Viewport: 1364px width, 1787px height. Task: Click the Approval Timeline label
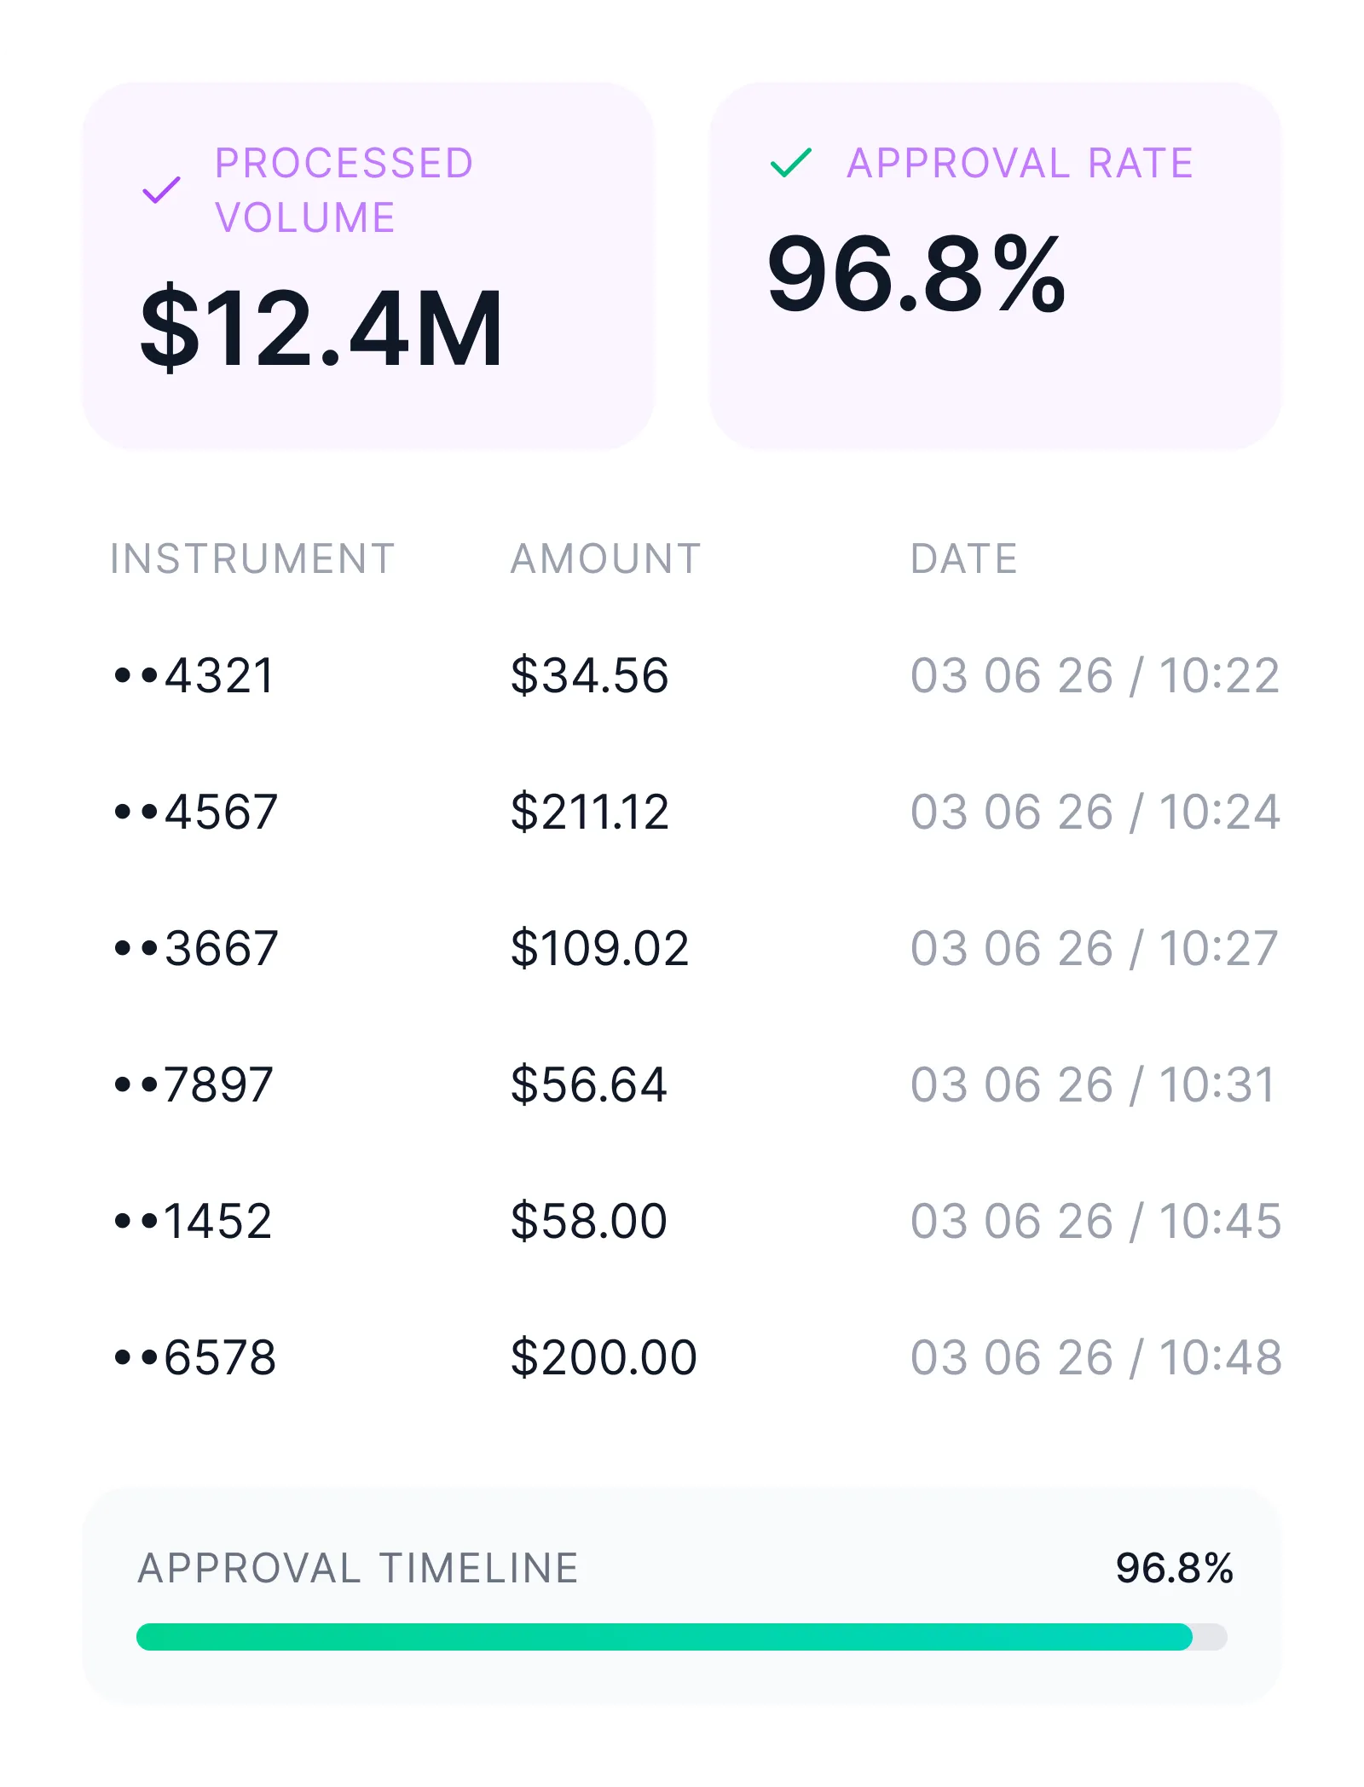click(x=359, y=1569)
